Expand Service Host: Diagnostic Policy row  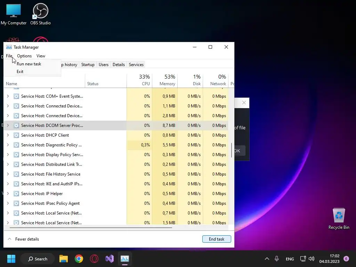[x=8, y=145]
